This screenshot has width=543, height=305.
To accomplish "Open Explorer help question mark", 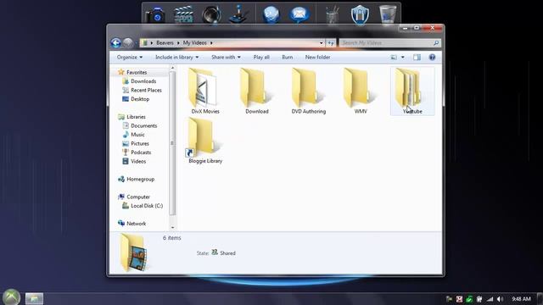I will (432, 58).
